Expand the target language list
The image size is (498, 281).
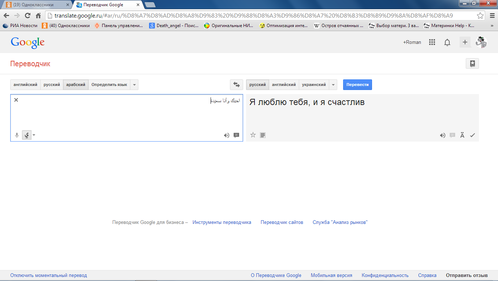(333, 85)
